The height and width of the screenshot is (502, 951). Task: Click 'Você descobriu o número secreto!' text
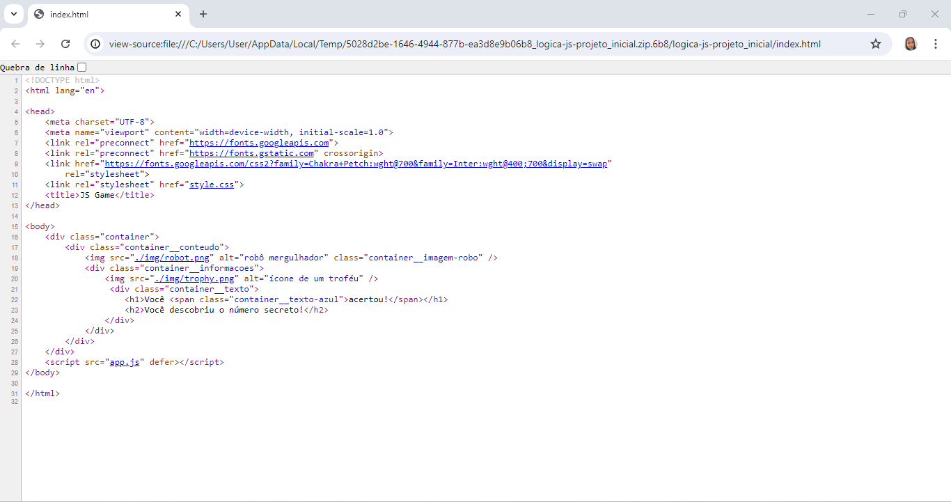click(x=223, y=310)
